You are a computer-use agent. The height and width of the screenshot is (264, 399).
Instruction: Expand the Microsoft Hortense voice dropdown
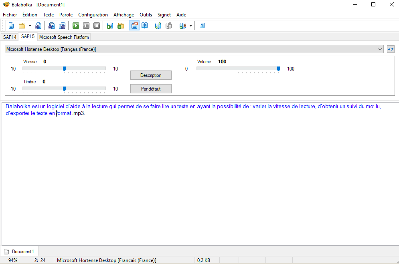click(x=380, y=49)
